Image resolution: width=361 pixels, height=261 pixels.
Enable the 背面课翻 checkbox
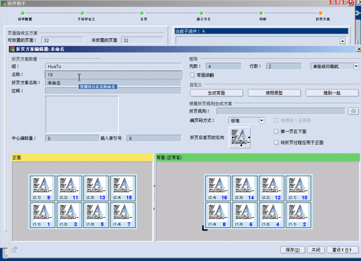coord(193,75)
